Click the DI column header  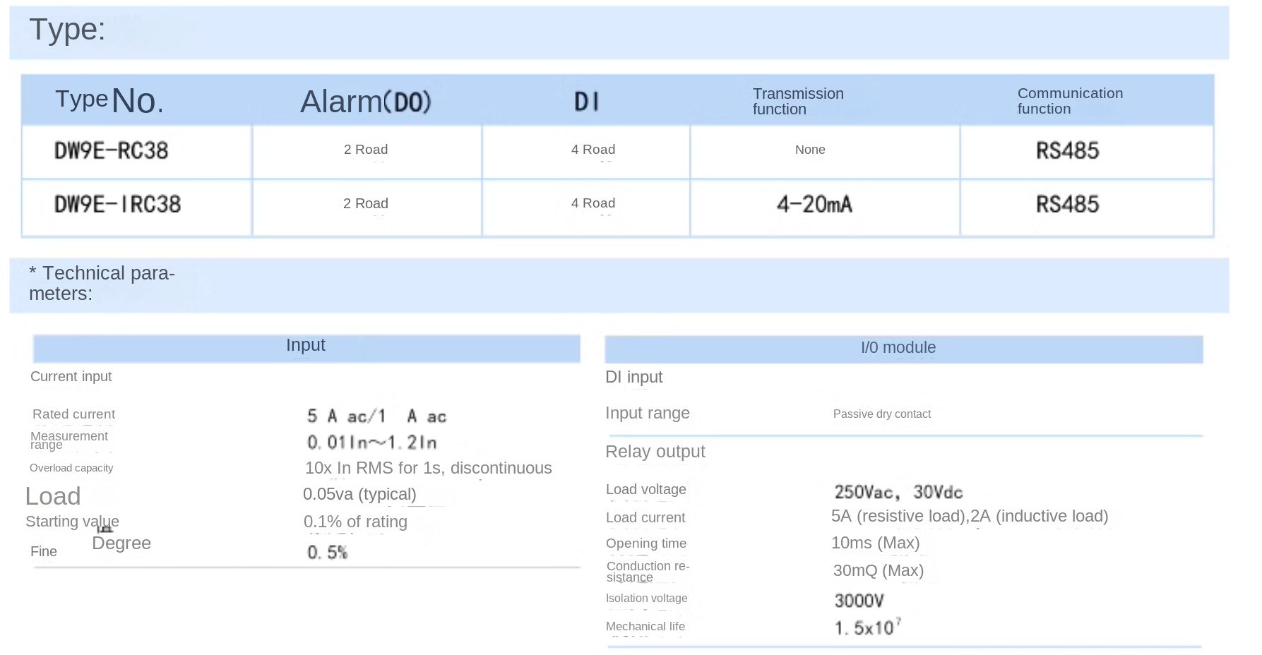point(586,102)
